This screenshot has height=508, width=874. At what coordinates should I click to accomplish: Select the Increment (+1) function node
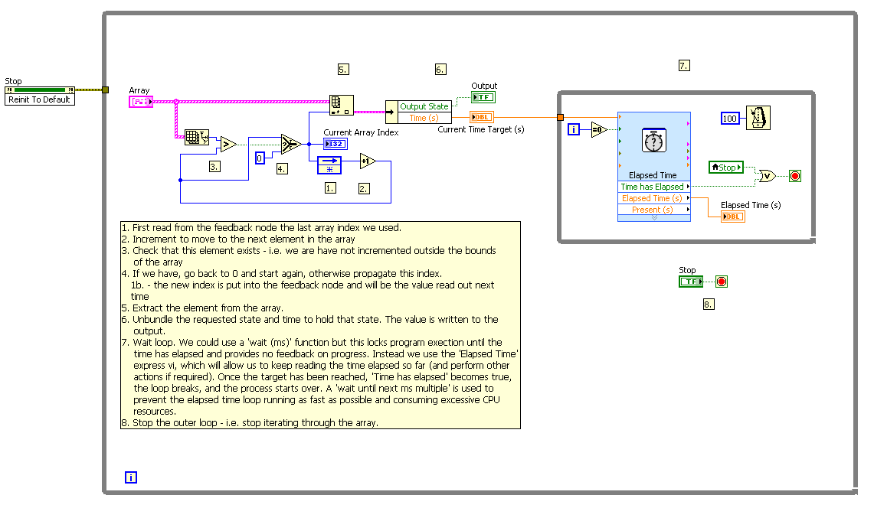[x=368, y=161]
